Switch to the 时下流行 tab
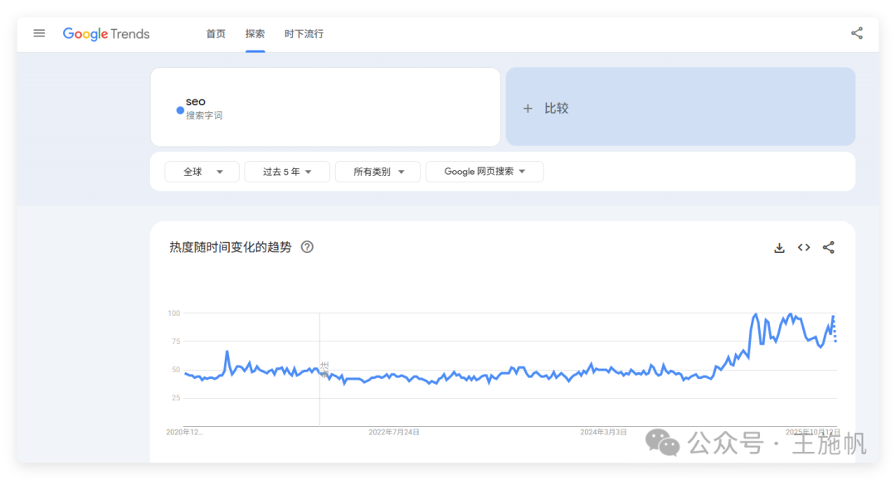The width and height of the screenshot is (896, 480). [x=304, y=34]
